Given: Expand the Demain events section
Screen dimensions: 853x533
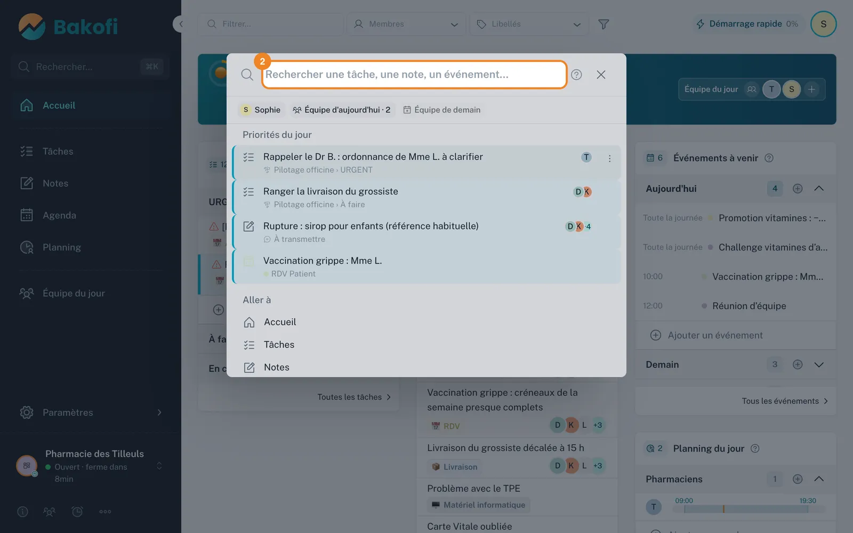Looking at the screenshot, I should click(819, 365).
